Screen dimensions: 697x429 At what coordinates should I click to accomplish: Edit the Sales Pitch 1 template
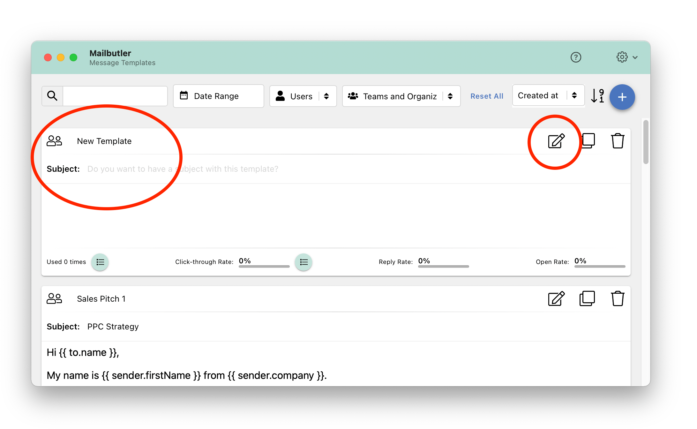coord(556,299)
